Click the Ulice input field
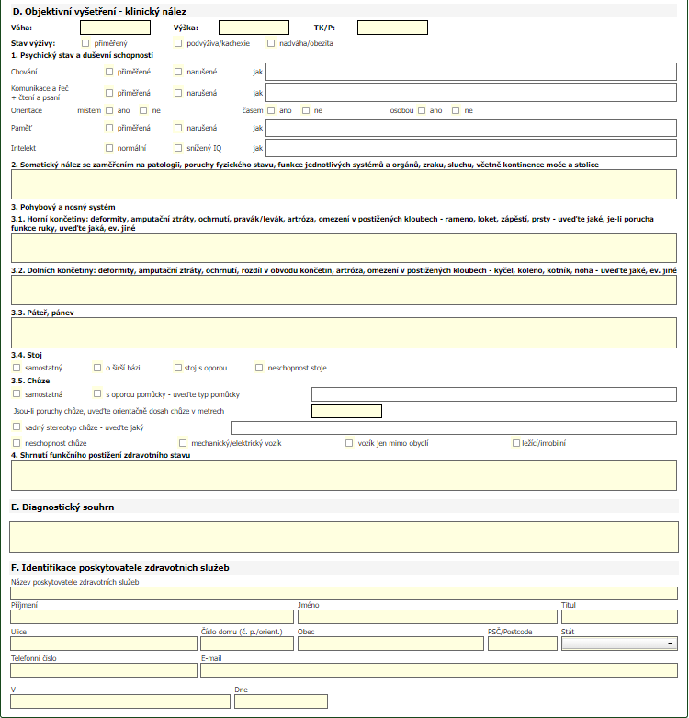 tap(104, 644)
